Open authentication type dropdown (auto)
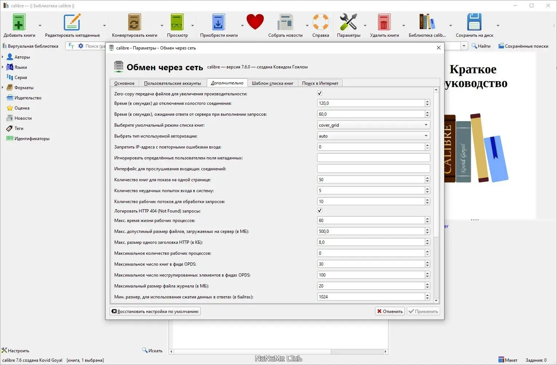Image resolution: width=557 pixels, height=365 pixels. tap(374, 136)
